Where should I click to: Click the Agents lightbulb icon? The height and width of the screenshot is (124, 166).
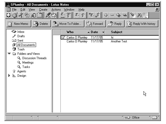[x=14, y=71]
